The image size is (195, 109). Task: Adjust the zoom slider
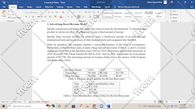(179, 102)
